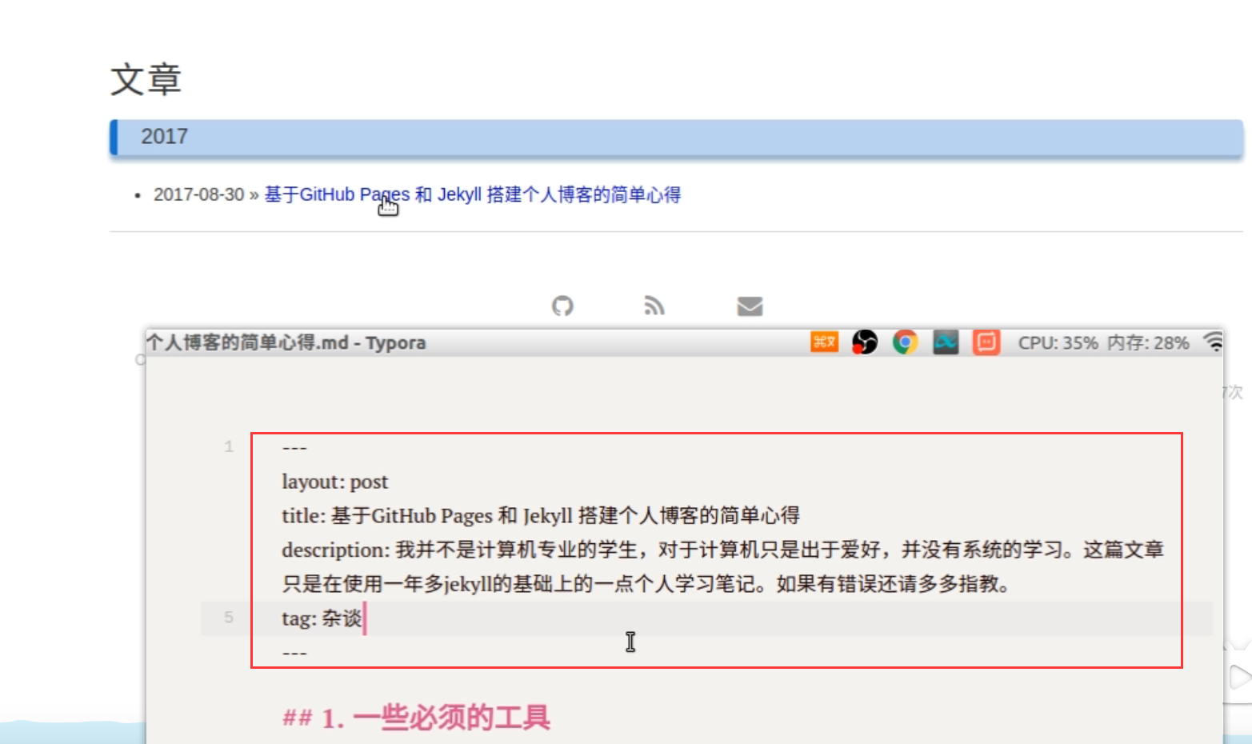Click the email envelope icon in blog footer

tap(750, 306)
